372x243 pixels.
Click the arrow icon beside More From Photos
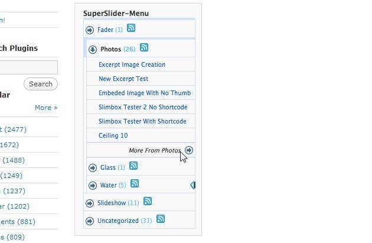point(189,150)
